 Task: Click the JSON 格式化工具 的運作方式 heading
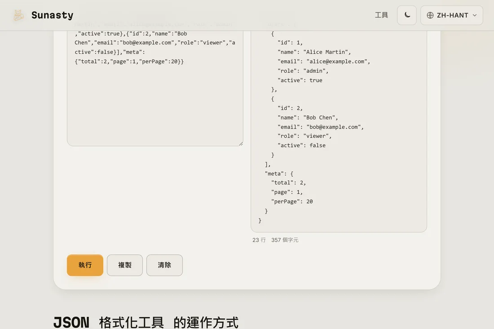tap(146, 322)
